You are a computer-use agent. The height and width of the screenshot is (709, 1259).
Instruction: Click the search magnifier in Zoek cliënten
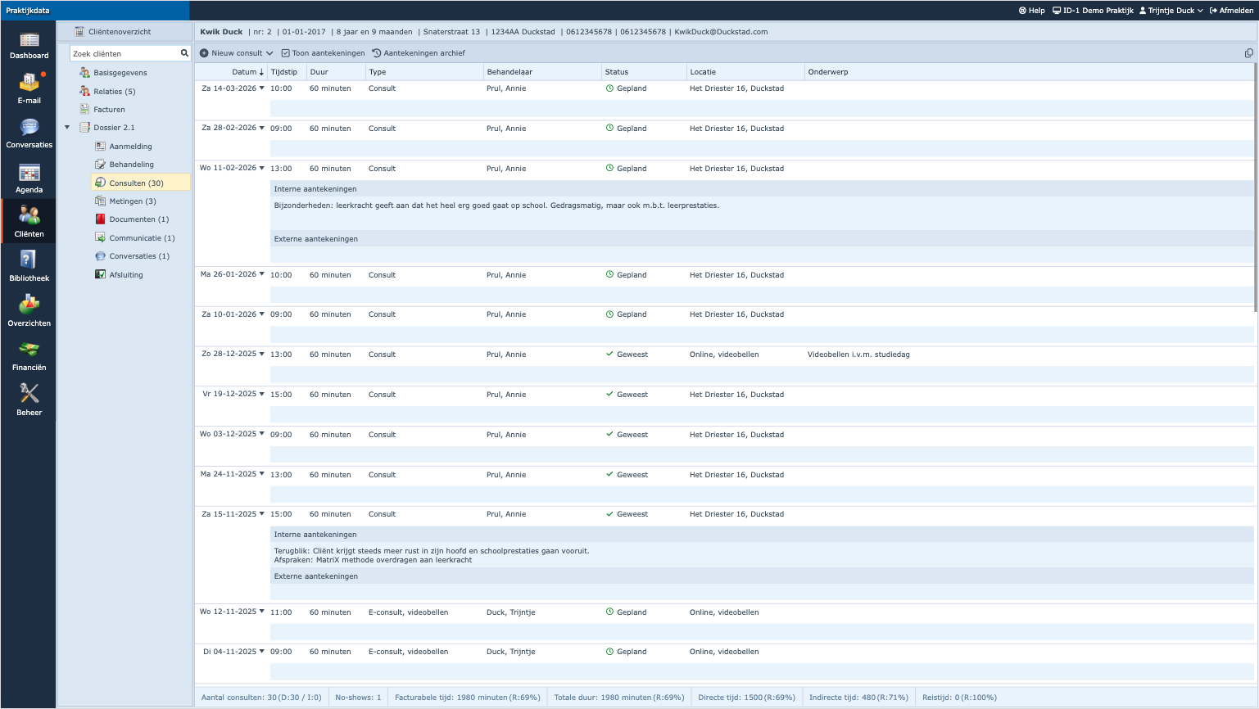184,53
